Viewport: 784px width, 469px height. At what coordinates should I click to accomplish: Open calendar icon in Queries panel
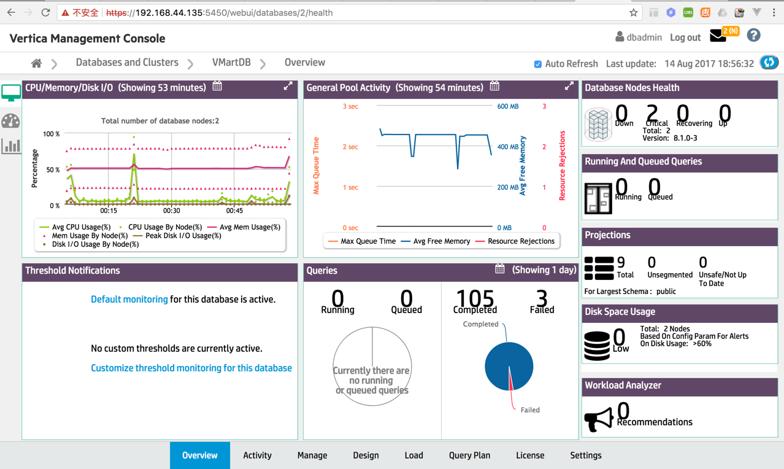[x=500, y=269]
